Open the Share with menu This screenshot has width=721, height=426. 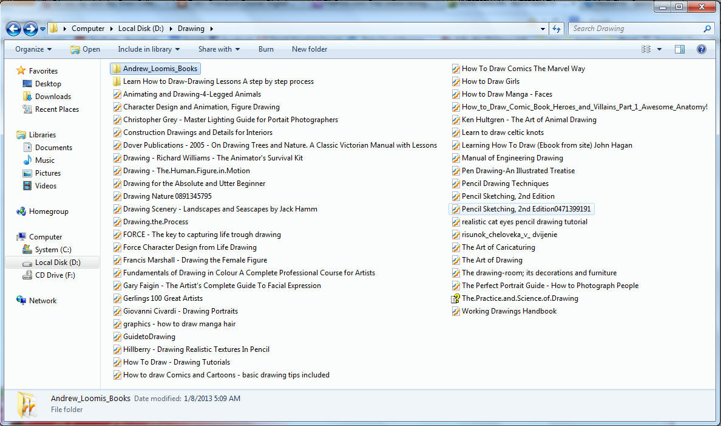pyautogui.click(x=219, y=49)
